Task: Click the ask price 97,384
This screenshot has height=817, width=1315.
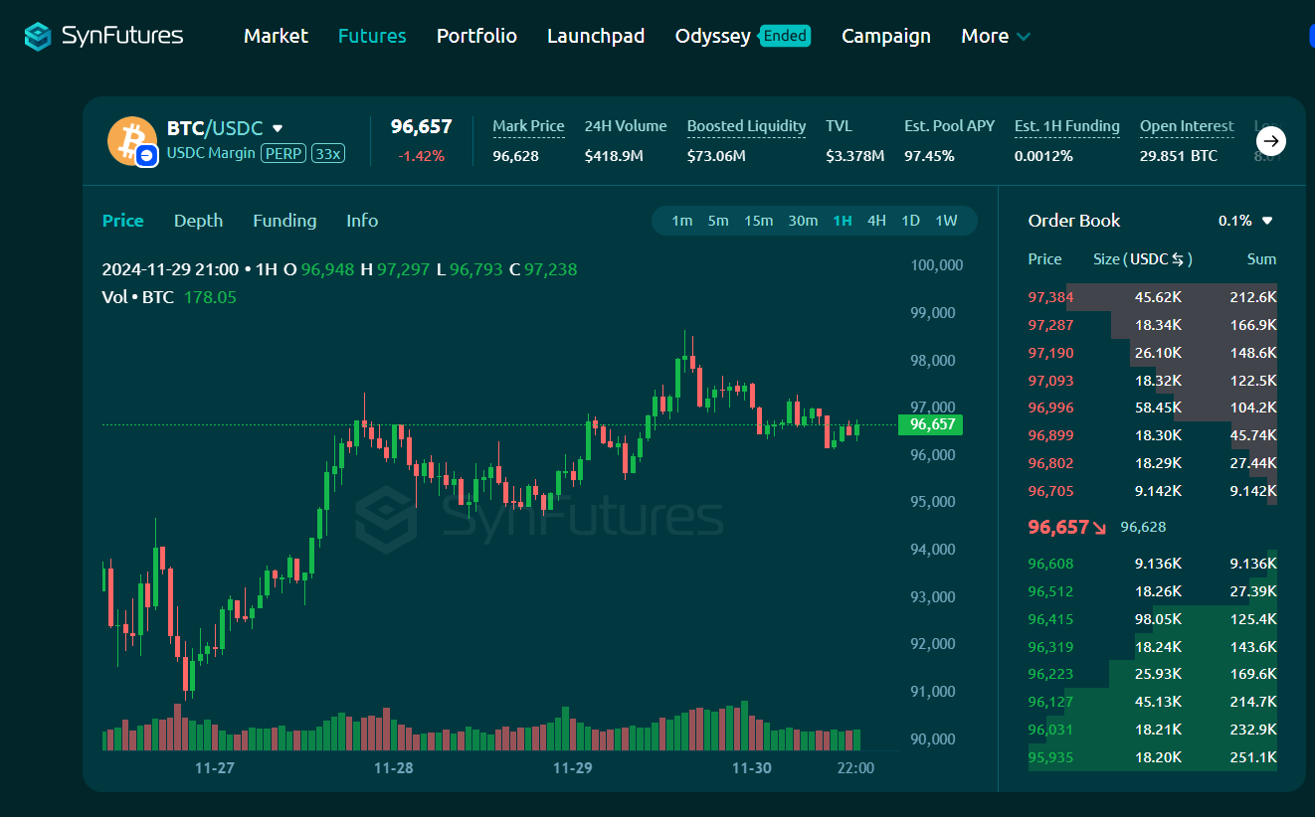Action: point(1050,297)
